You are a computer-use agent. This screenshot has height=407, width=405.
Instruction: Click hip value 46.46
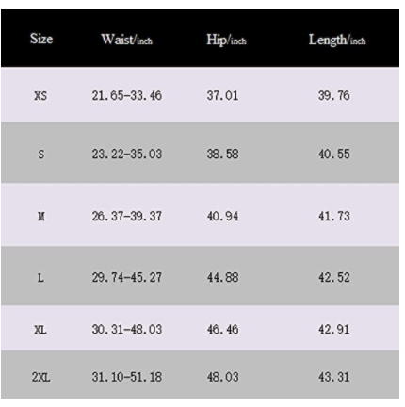coord(222,330)
